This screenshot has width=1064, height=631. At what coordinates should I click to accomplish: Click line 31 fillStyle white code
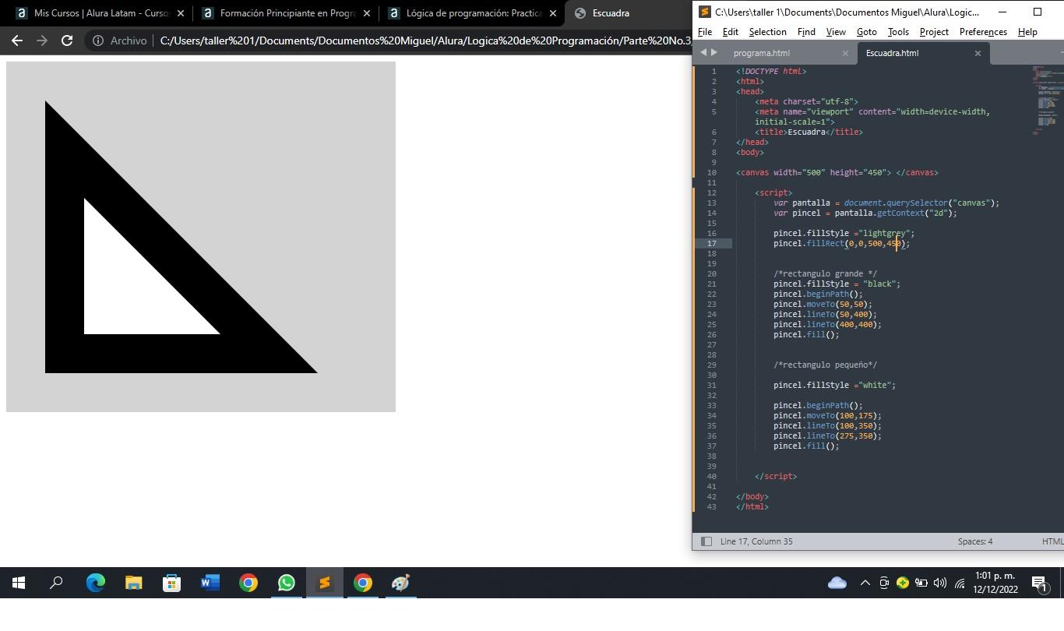834,385
